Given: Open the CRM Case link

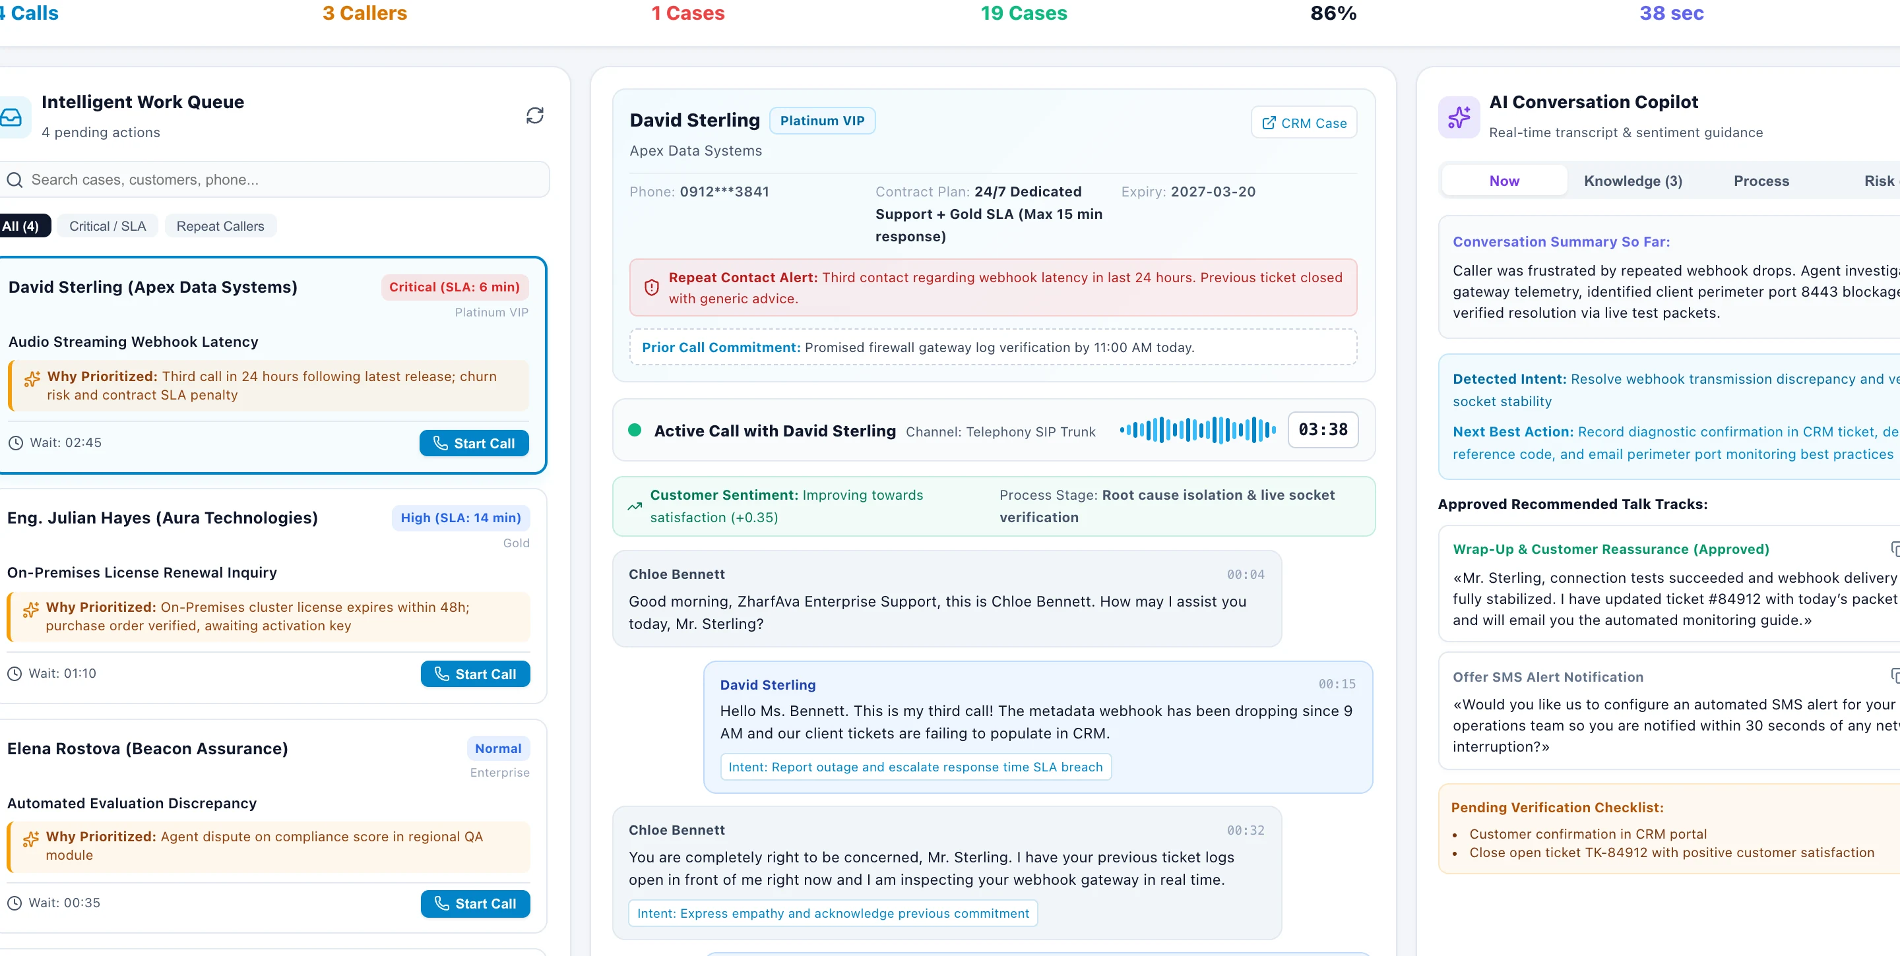Looking at the screenshot, I should (1304, 123).
